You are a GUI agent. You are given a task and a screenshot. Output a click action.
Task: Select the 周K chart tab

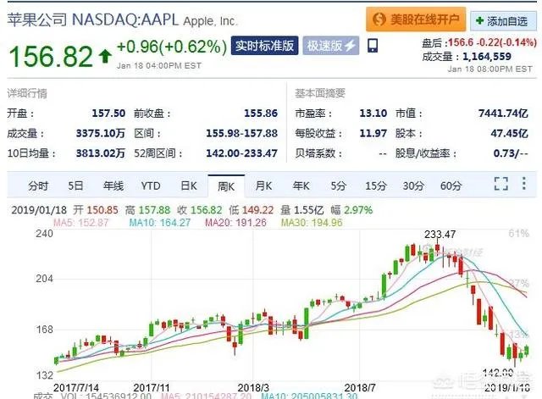226,186
